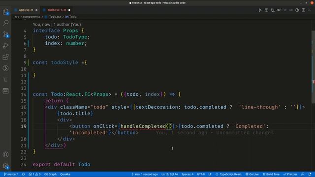This screenshot has width=315, height=177.
Task: Close App.tsx via its unsaved dot
Action: pos(36,10)
